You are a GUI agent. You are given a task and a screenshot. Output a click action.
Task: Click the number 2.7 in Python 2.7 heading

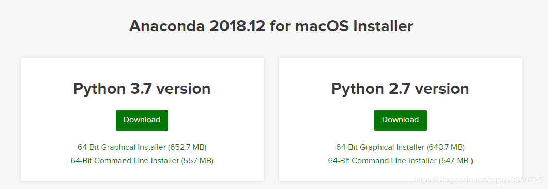(x=399, y=89)
